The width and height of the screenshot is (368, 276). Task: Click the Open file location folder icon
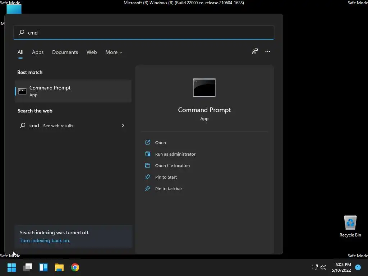coord(148,165)
